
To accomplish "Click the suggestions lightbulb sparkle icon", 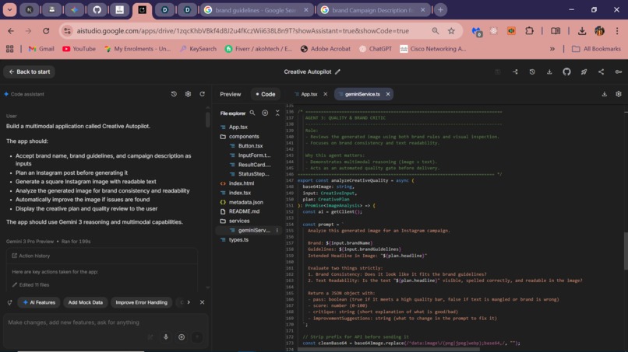I will [9, 303].
